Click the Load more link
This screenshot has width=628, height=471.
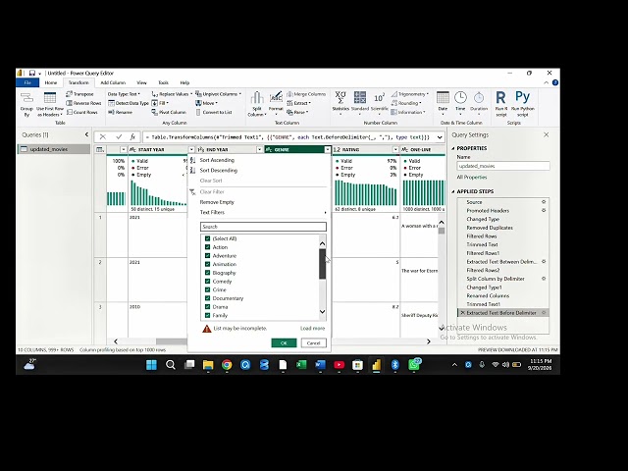(x=312, y=329)
